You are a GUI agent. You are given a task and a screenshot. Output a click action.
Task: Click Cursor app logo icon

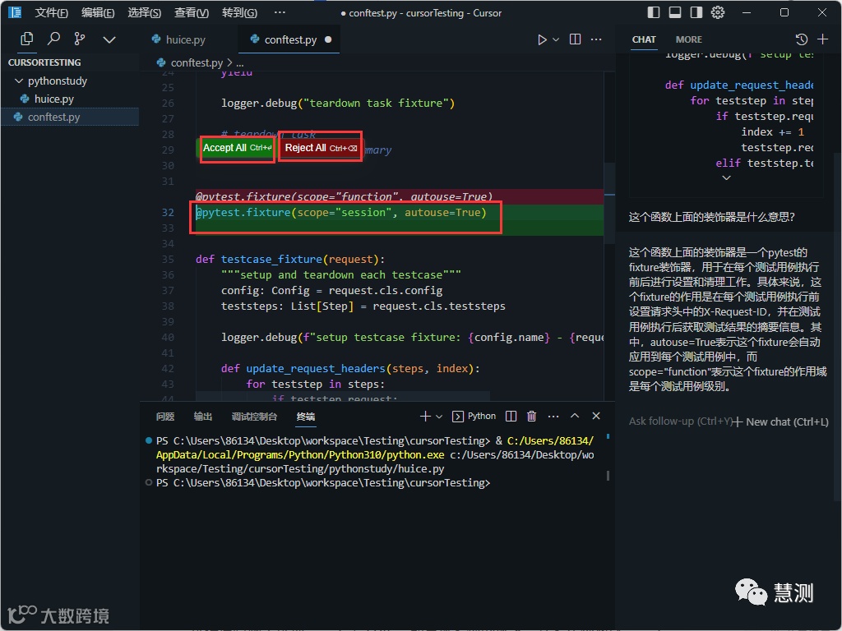coord(15,12)
